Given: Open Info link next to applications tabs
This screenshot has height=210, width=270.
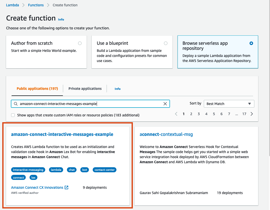Looking at the screenshot, I should [x=118, y=89].
